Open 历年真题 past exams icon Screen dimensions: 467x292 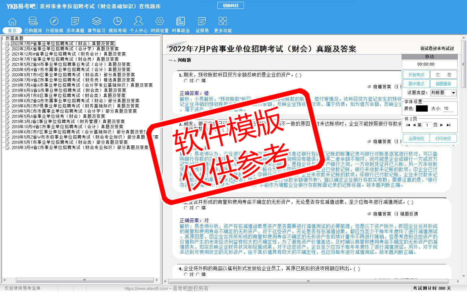75,21
